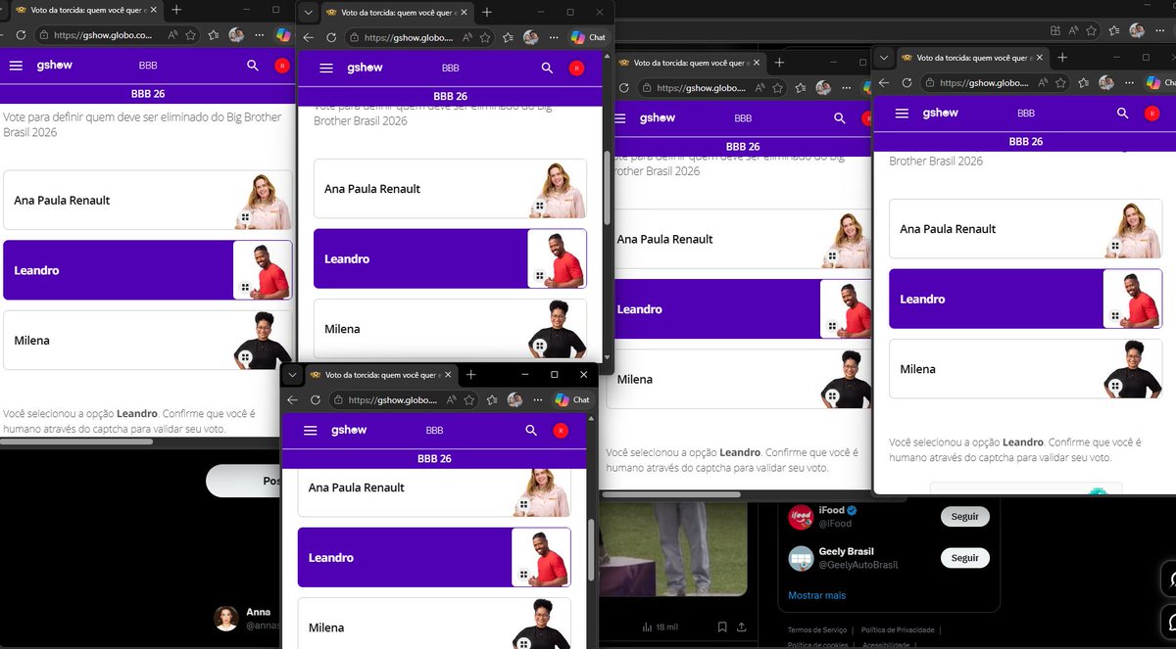The width and height of the screenshot is (1176, 649).
Task: Click favorite star in leftmost window's address bar
Action: point(190,34)
